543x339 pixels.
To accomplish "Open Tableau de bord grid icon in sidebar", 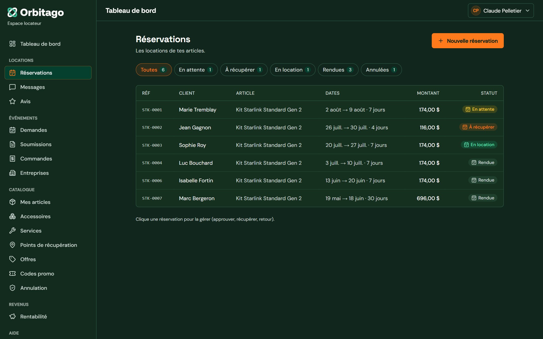I will pos(12,44).
